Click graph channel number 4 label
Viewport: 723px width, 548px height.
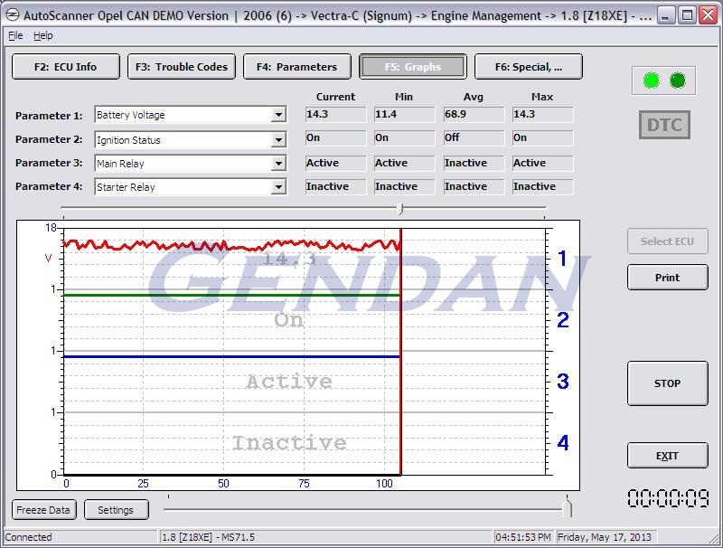[562, 443]
